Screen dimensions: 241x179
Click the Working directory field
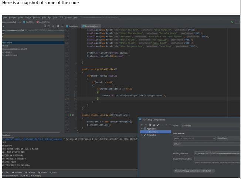pos(217,153)
